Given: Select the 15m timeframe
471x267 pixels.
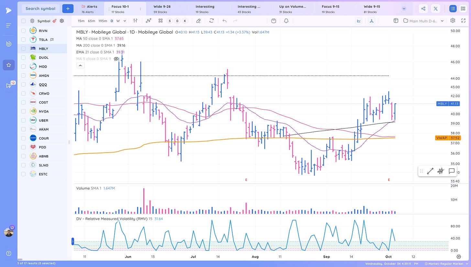Looking at the screenshot, I should (x=81, y=21).
